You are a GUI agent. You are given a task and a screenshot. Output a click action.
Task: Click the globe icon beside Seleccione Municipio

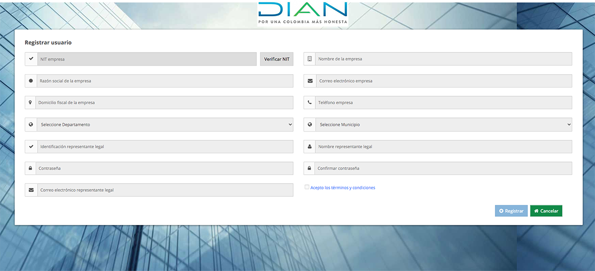pos(310,125)
